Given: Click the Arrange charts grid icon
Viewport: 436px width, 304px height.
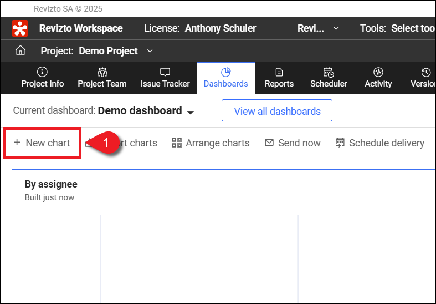Looking at the screenshot, I should pos(177,143).
